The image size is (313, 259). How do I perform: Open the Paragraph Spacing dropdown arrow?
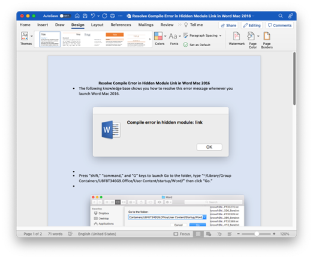[220, 35]
